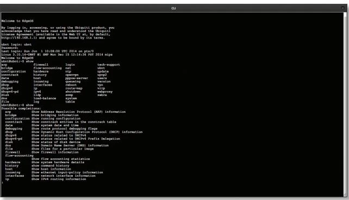349x200 pixels.
Task: Click the CLI title bar label
Action: click(173, 8)
